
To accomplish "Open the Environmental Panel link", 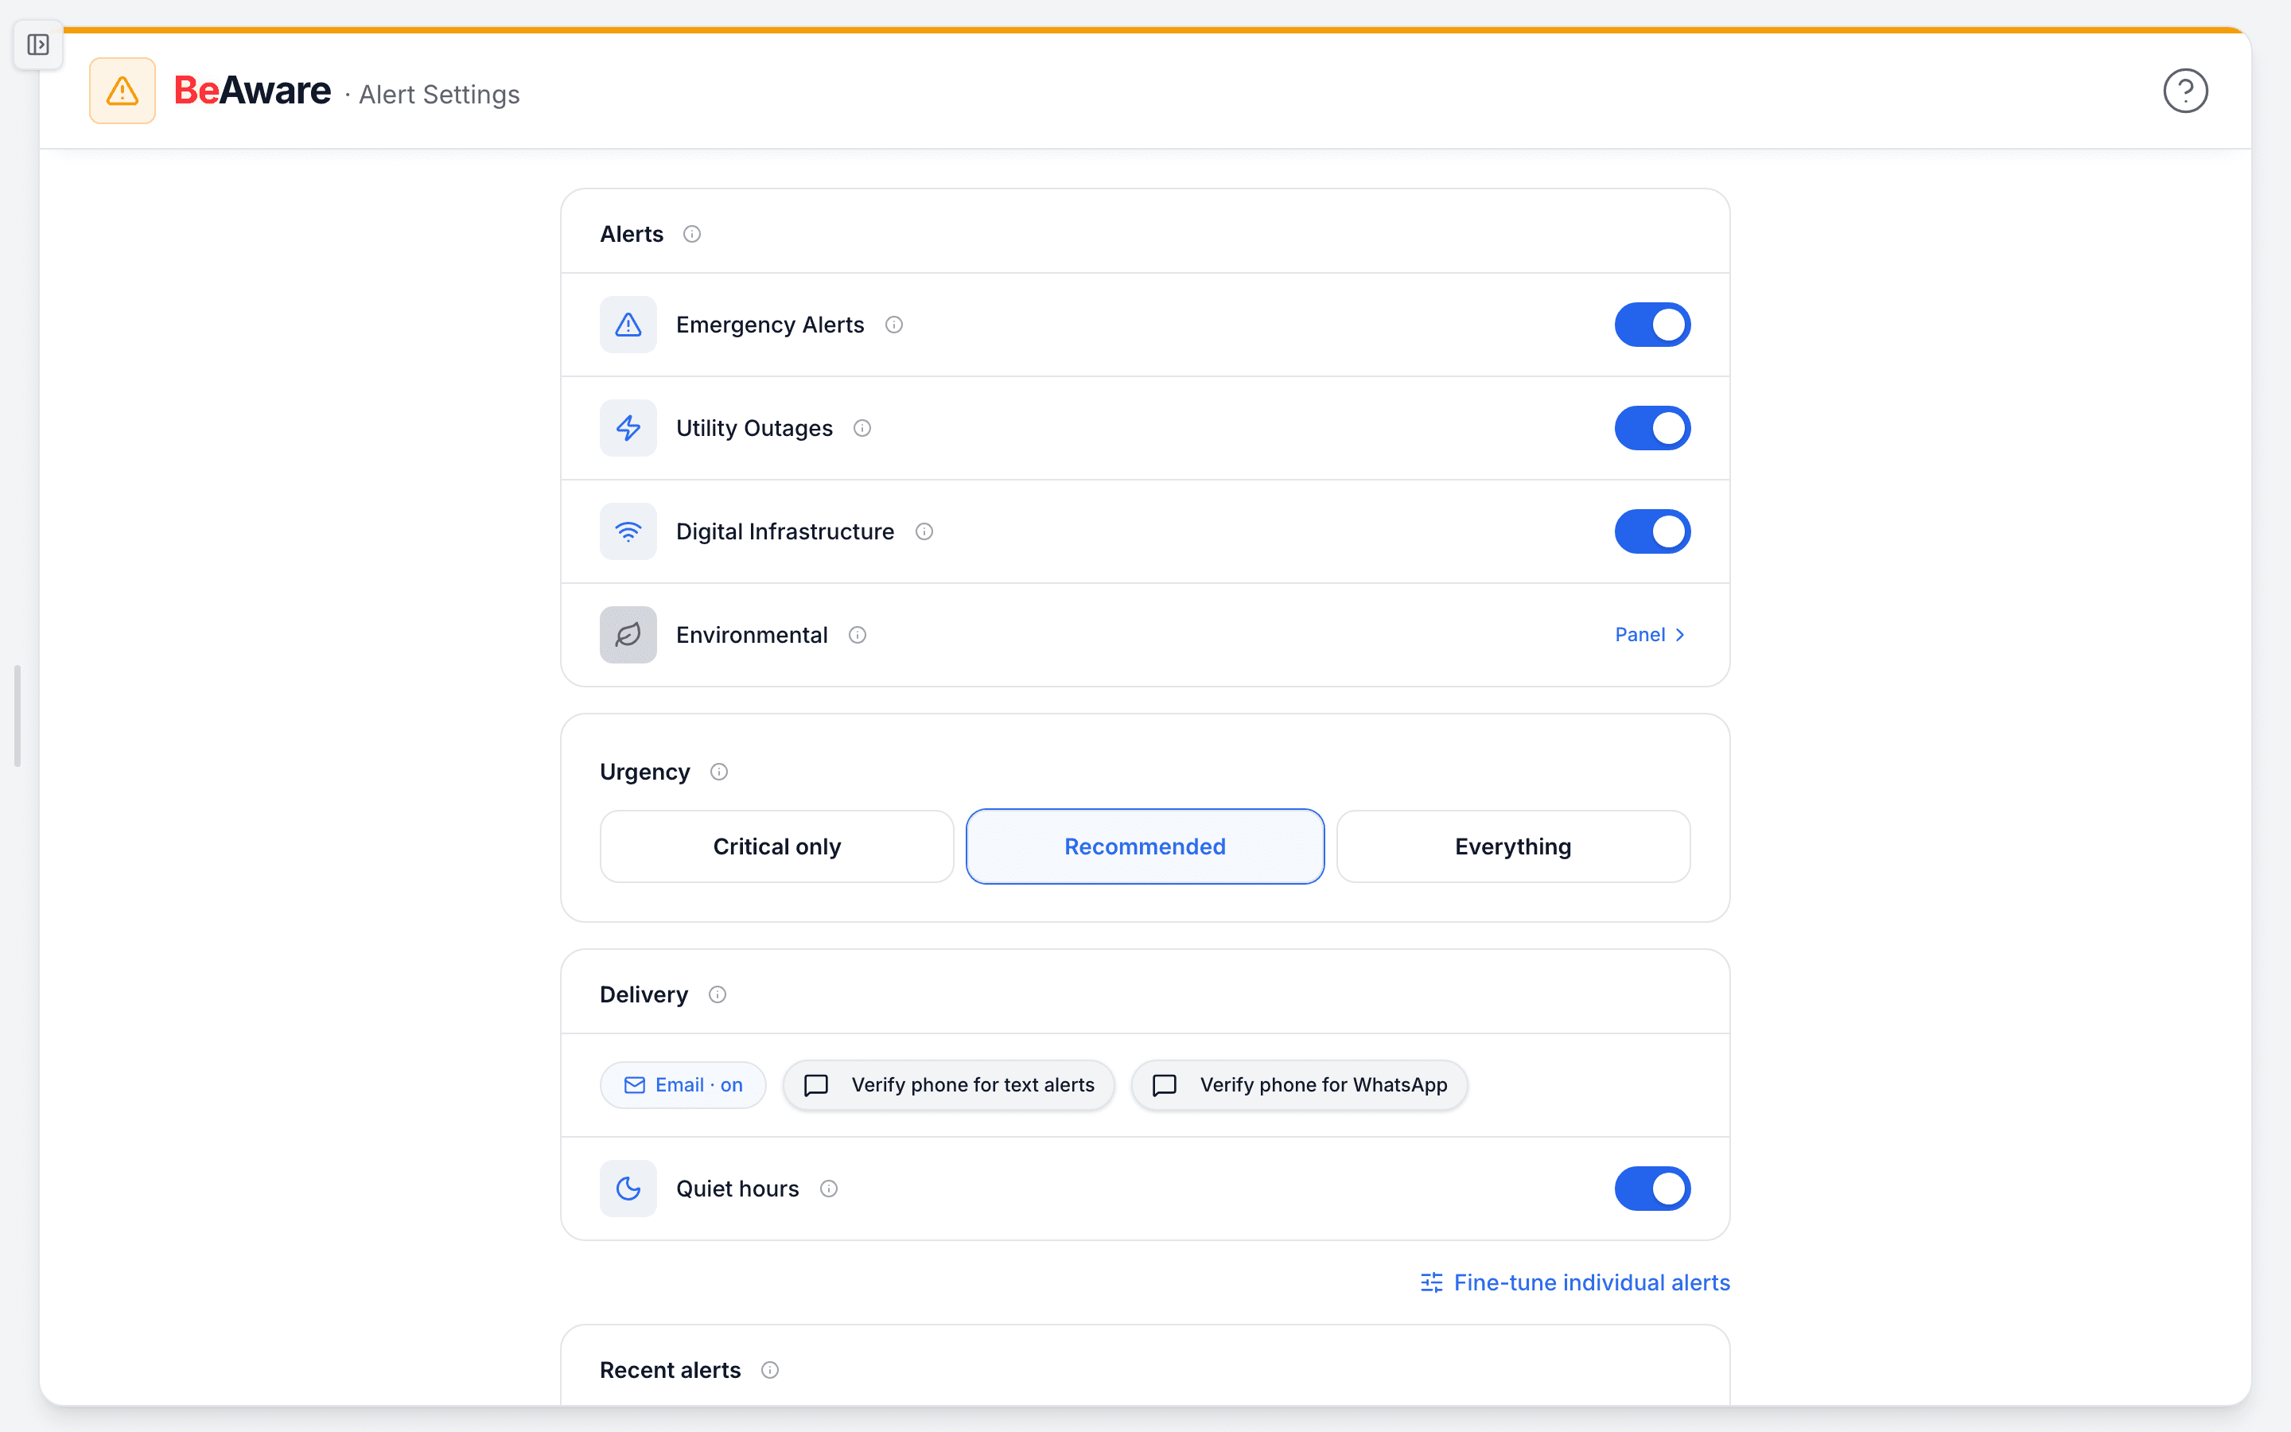I will pos(1650,635).
